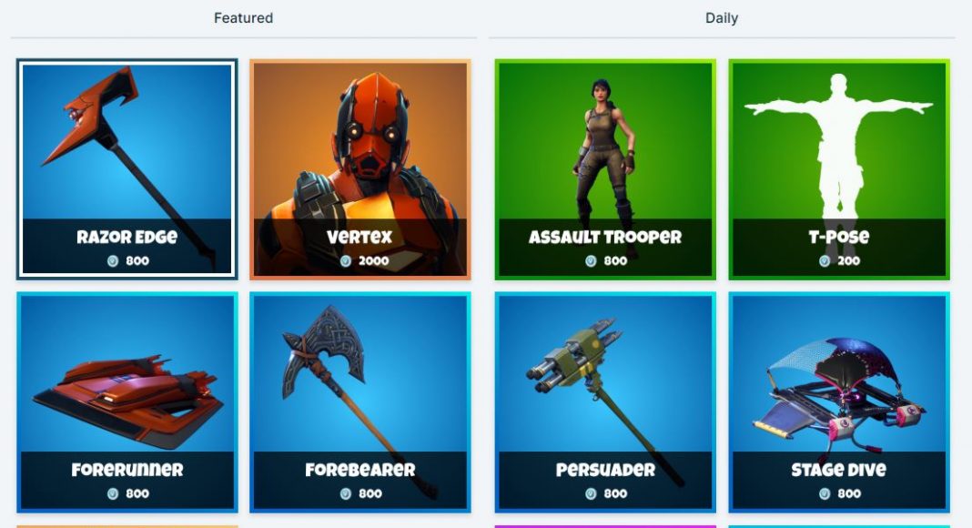Open the Vertex outfit card
Screen dimensions: 972x528
pyautogui.click(x=360, y=169)
